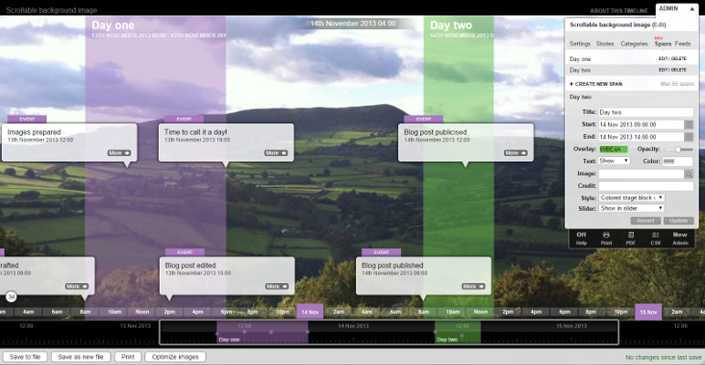Open More on Time to call it a day
Viewport: 705px width, 365px height.
276,152
